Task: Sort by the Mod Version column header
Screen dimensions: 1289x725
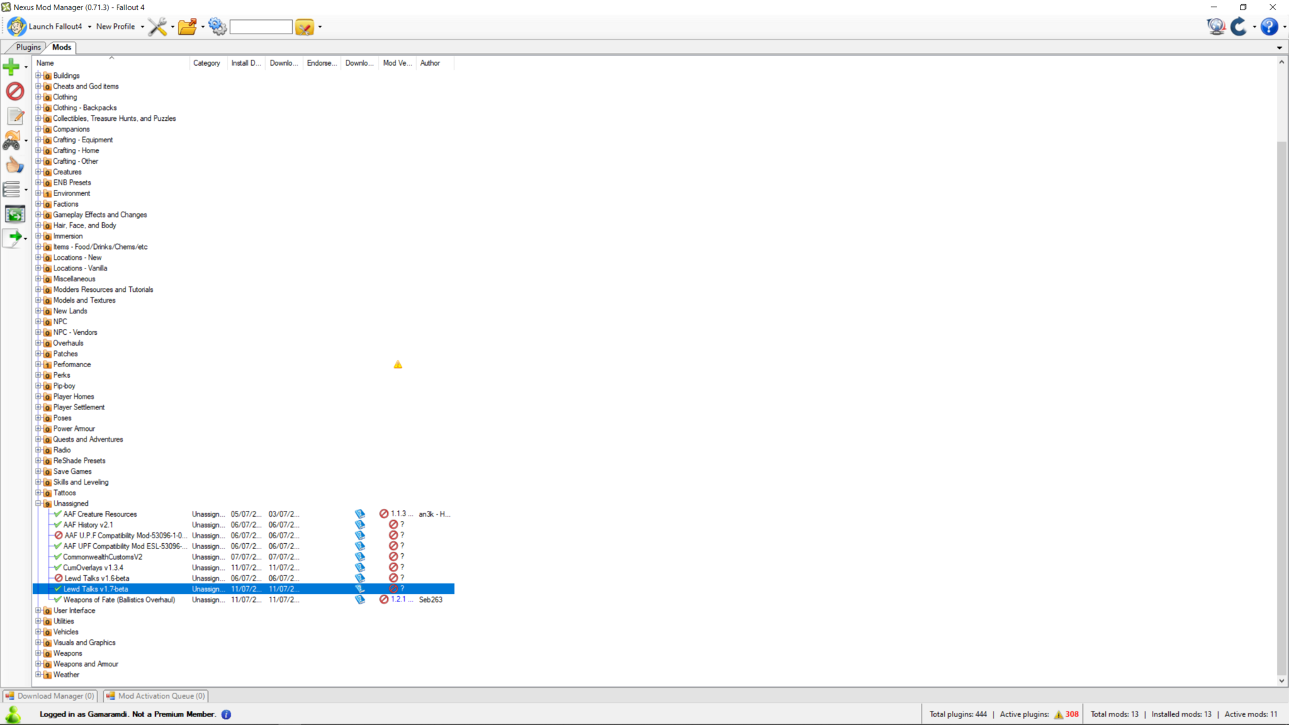Action: point(398,63)
